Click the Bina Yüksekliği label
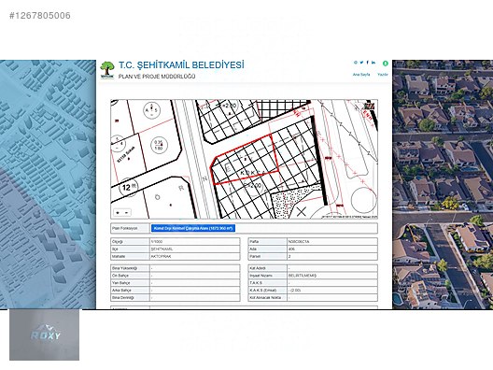The image size is (493, 370). pyautogui.click(x=125, y=268)
